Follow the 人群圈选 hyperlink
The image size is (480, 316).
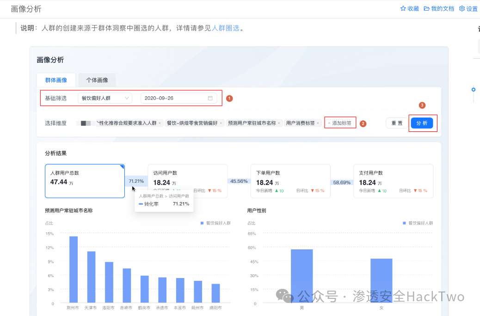[225, 28]
